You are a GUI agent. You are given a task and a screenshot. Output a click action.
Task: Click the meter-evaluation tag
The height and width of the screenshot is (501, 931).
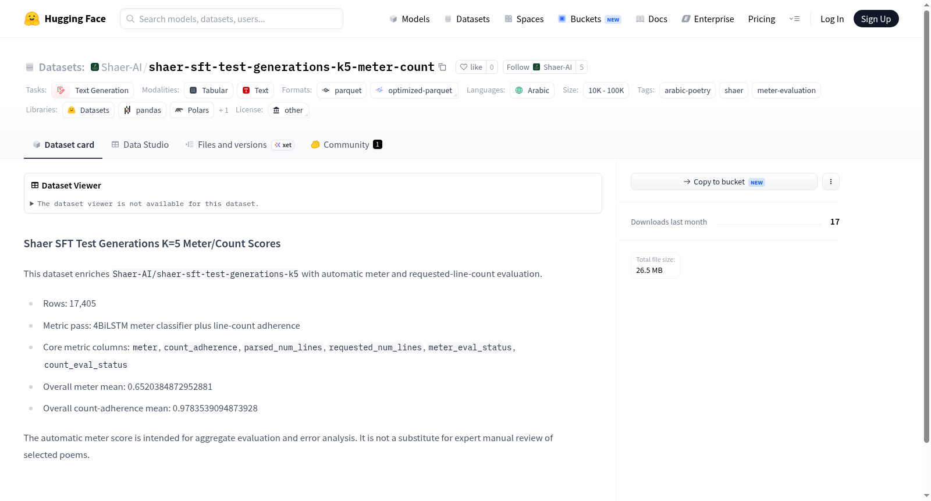[x=786, y=90]
